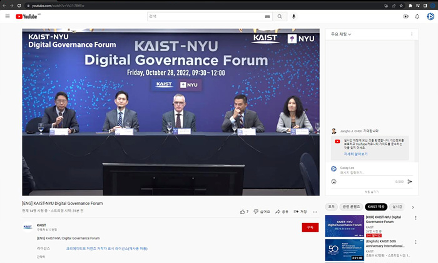Click the browser back arrow
The width and height of the screenshot is (438, 263).
(4, 5)
